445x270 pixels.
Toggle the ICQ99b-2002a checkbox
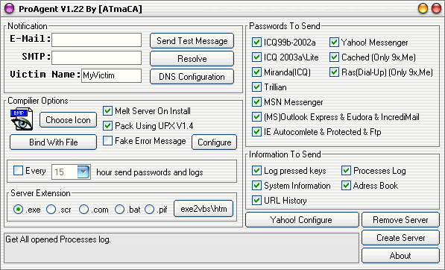pyautogui.click(x=256, y=43)
